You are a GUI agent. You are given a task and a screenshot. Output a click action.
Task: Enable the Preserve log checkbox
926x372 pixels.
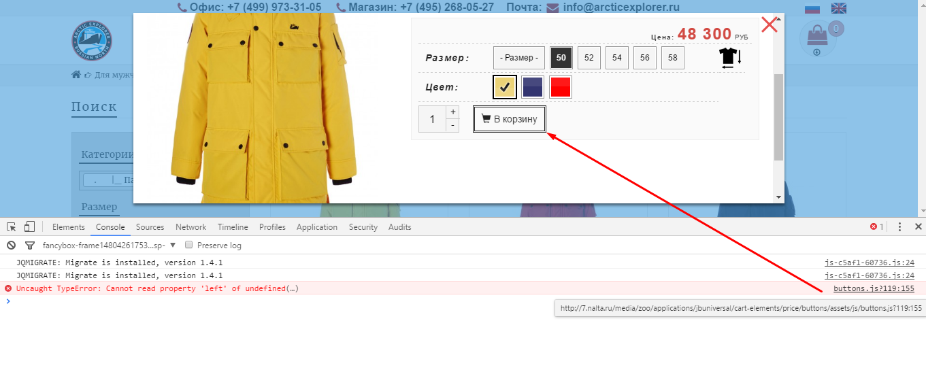tap(190, 246)
